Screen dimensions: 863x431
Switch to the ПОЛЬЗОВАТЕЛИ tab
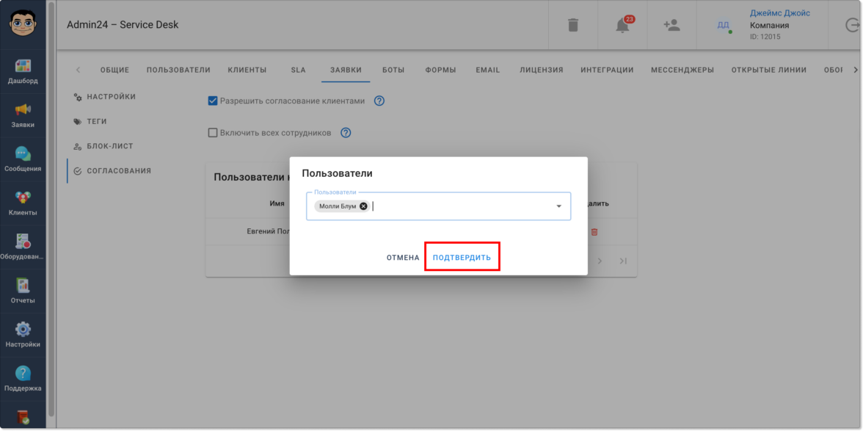click(x=178, y=70)
